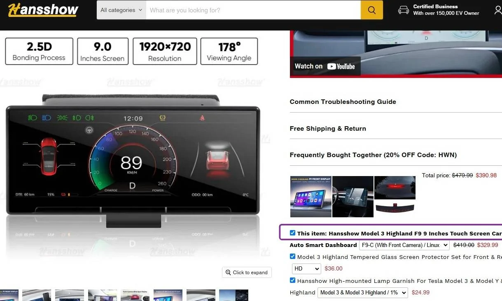Click the yellow search magnifier button
Viewport: 502px width, 301px height.
point(372,10)
